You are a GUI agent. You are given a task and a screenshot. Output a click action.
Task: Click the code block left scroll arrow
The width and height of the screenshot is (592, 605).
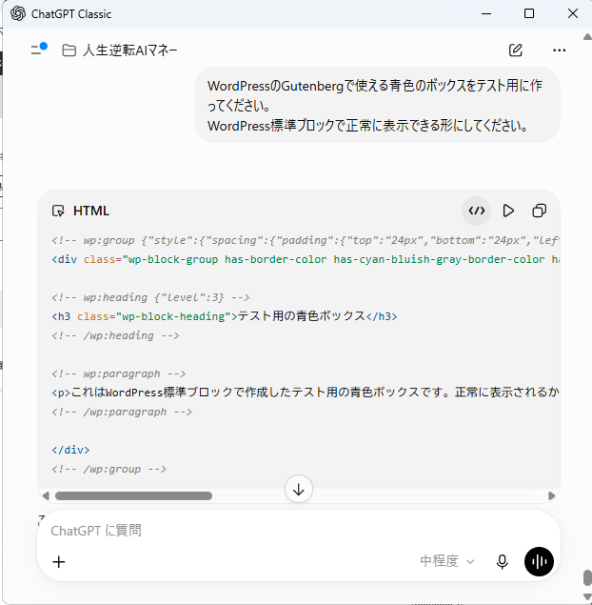click(46, 495)
